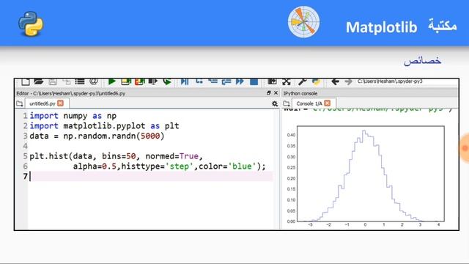This screenshot has width=469, height=264.
Task: Run cell and advance icon
Action: coord(140,81)
